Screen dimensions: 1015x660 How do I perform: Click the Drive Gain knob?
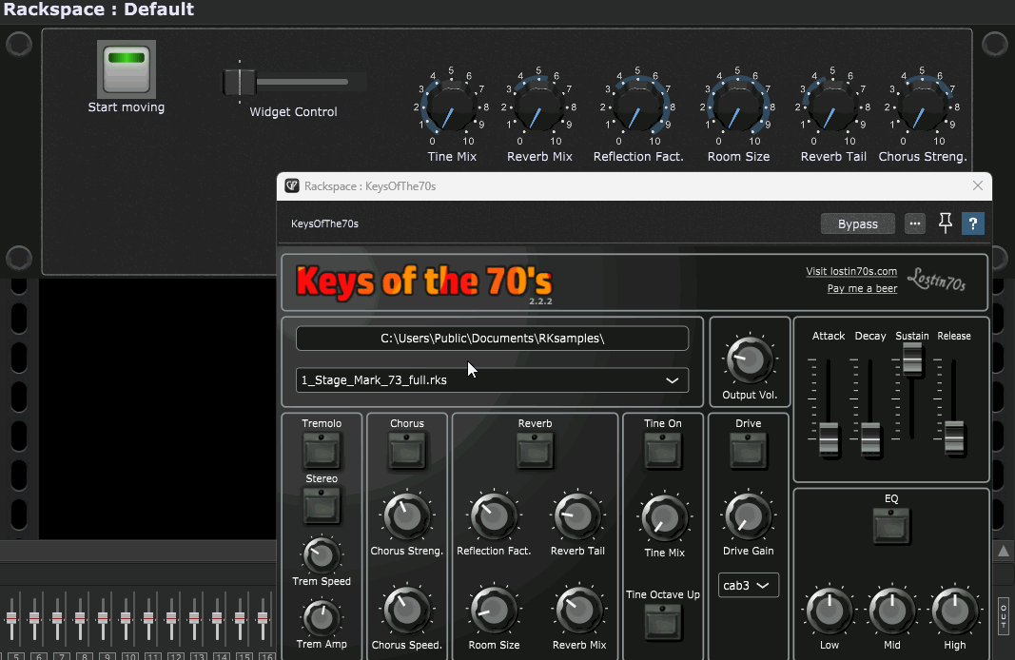[x=748, y=517]
